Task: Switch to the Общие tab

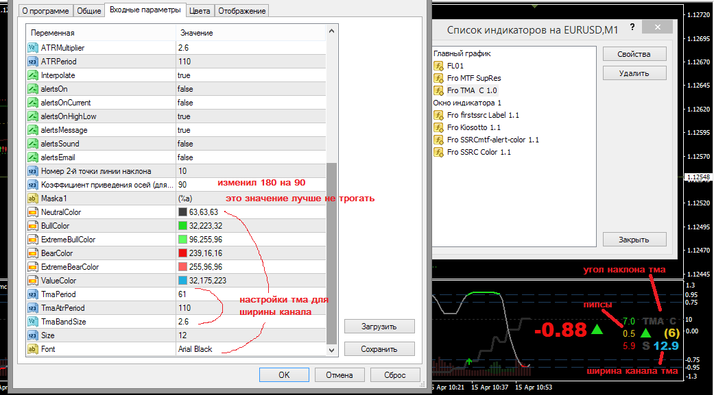Action: pyautogui.click(x=88, y=11)
